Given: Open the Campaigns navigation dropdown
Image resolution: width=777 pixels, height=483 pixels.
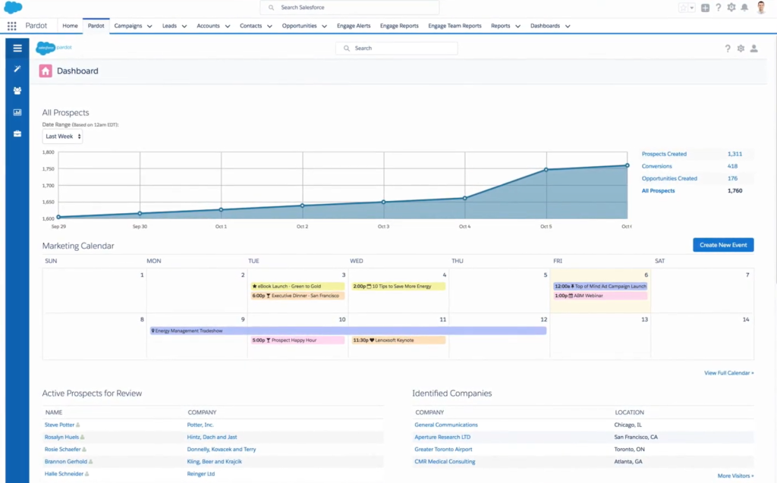Looking at the screenshot, I should pos(133,25).
